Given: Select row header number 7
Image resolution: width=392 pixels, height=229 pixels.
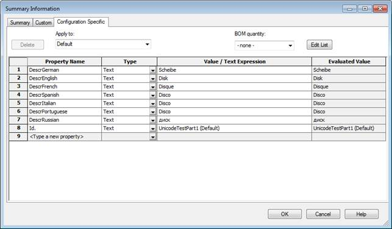Looking at the screenshot, I should [18, 120].
